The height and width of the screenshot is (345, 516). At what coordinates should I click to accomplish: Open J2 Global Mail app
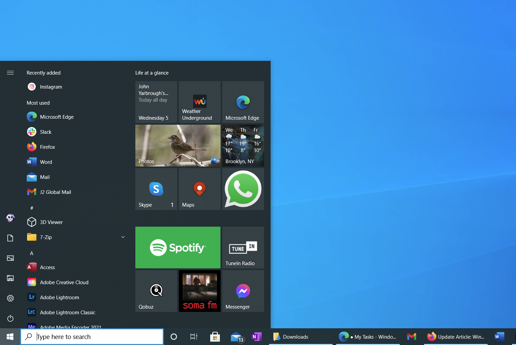76,192
